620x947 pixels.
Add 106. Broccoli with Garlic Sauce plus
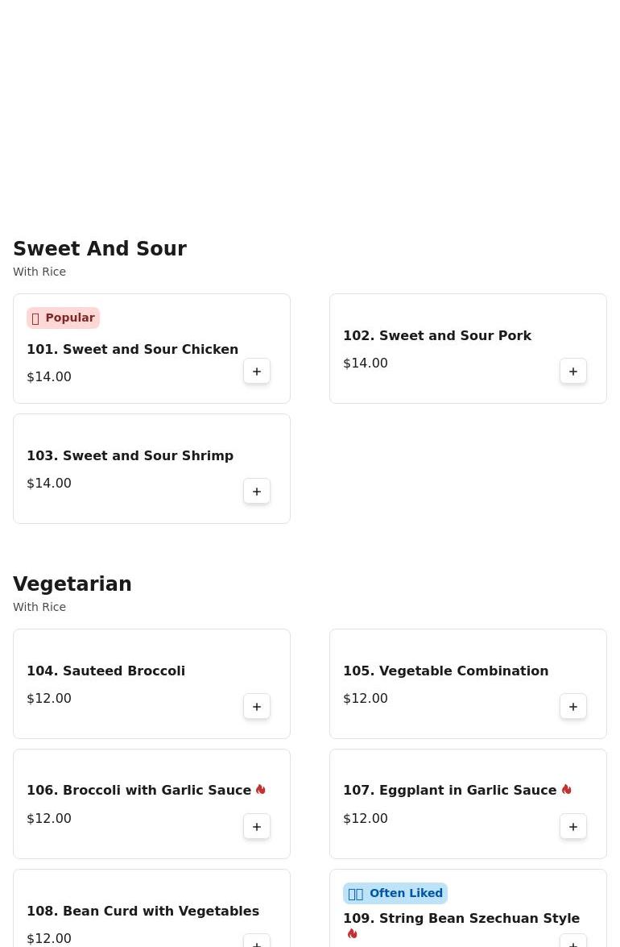pos(256,826)
